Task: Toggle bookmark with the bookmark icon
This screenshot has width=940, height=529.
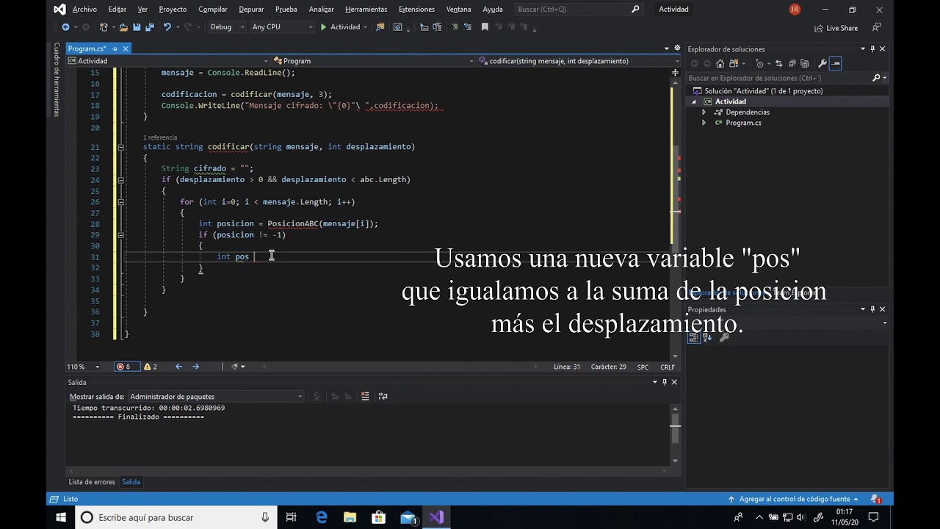Action: click(485, 27)
